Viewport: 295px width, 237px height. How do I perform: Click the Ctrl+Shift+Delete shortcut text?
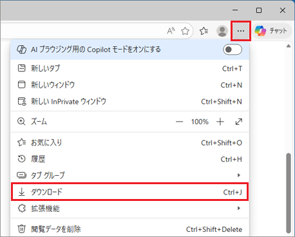214,229
